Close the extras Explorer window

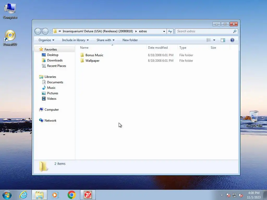click(x=234, y=24)
